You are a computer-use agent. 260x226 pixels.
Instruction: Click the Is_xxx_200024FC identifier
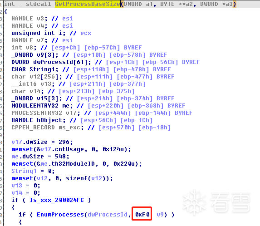pyautogui.click(x=57, y=200)
